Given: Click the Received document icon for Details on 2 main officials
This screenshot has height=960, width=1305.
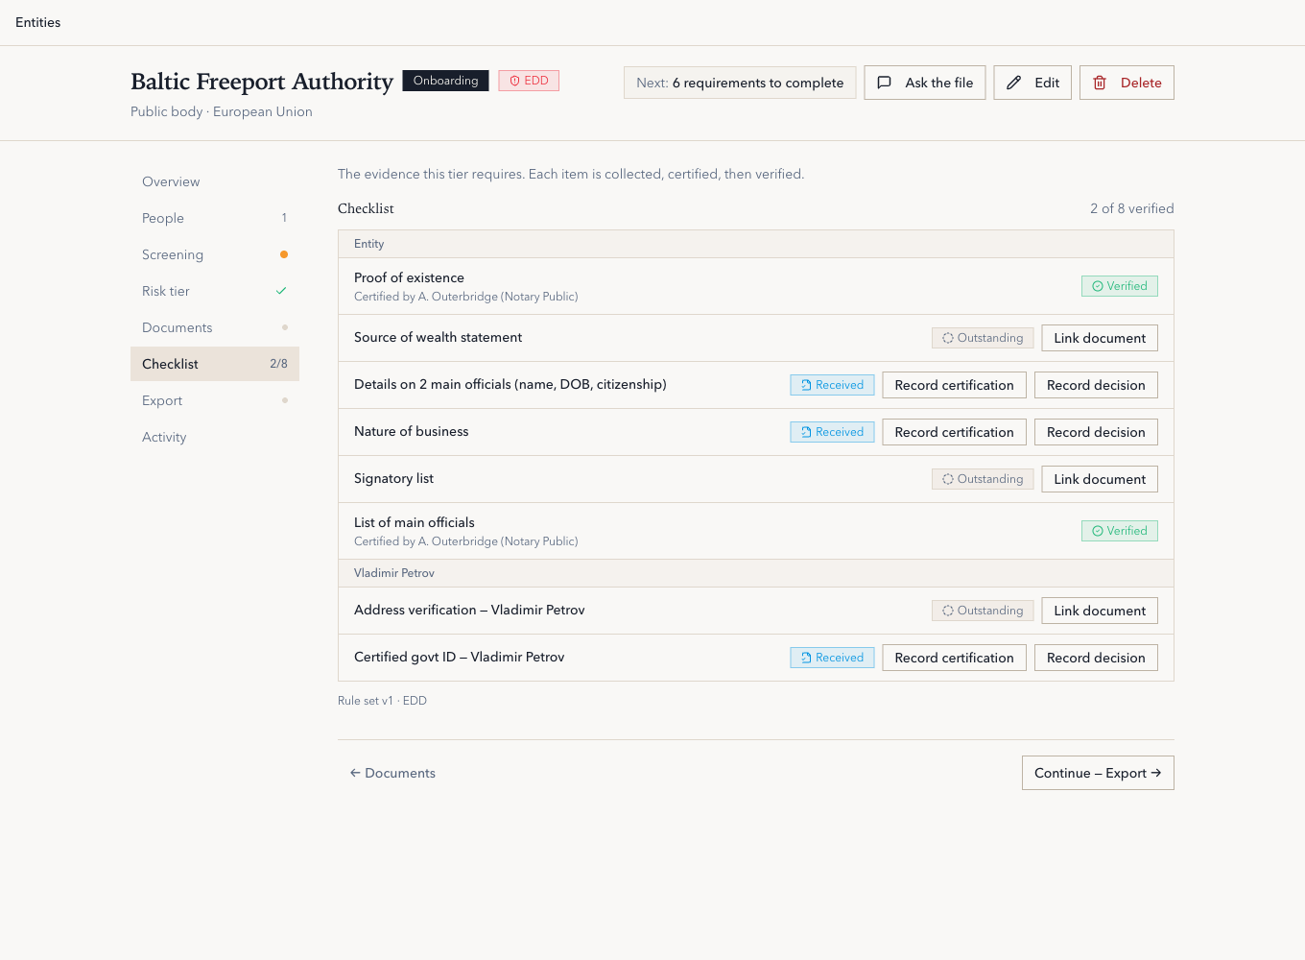Looking at the screenshot, I should click(x=806, y=385).
